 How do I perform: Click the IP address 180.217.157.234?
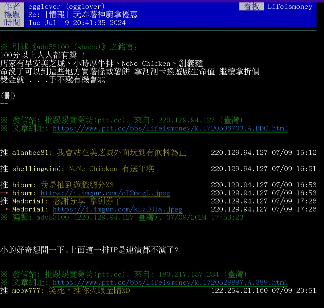[x=189, y=274]
